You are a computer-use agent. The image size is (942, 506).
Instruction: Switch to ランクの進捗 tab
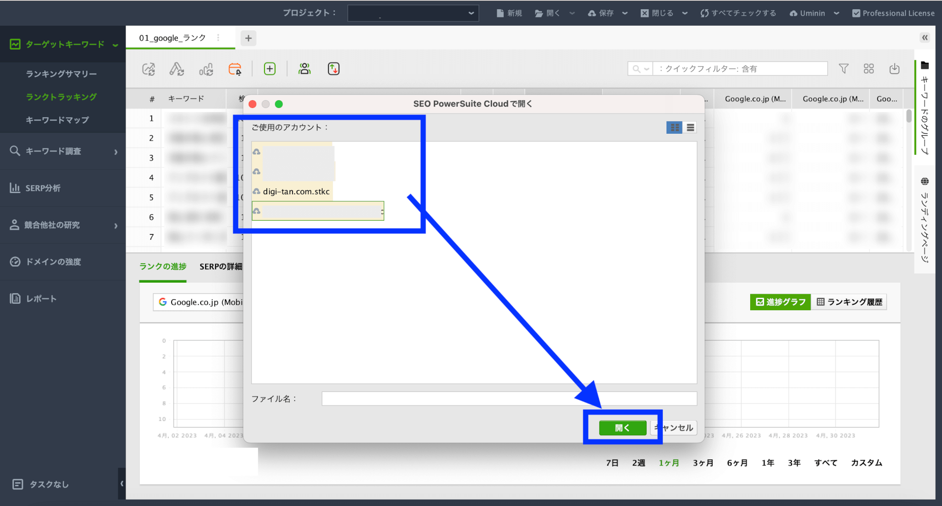[163, 267]
